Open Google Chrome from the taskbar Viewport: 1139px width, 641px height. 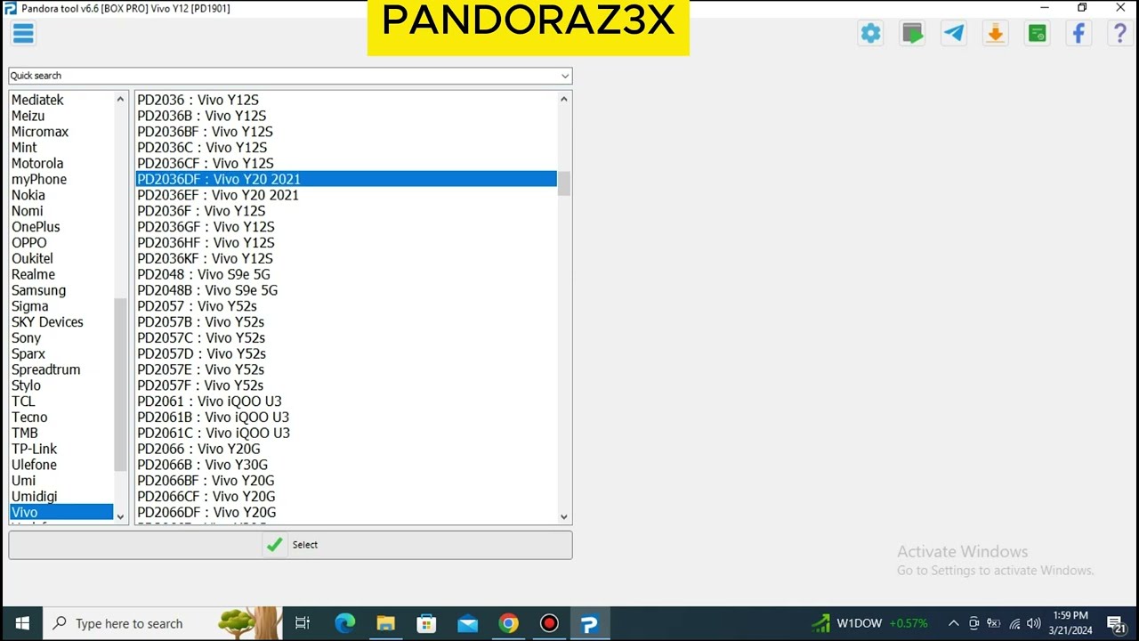click(x=508, y=623)
